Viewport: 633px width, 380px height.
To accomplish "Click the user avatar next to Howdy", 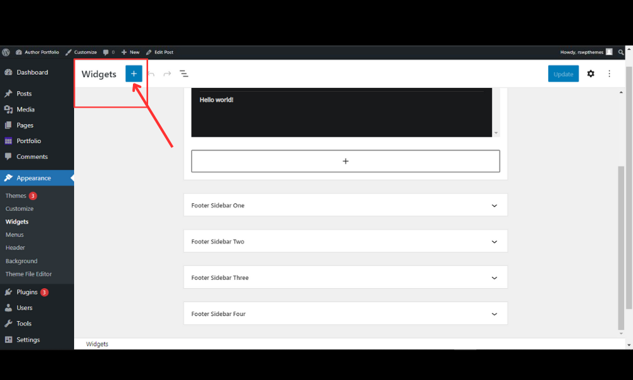I will click(x=609, y=52).
